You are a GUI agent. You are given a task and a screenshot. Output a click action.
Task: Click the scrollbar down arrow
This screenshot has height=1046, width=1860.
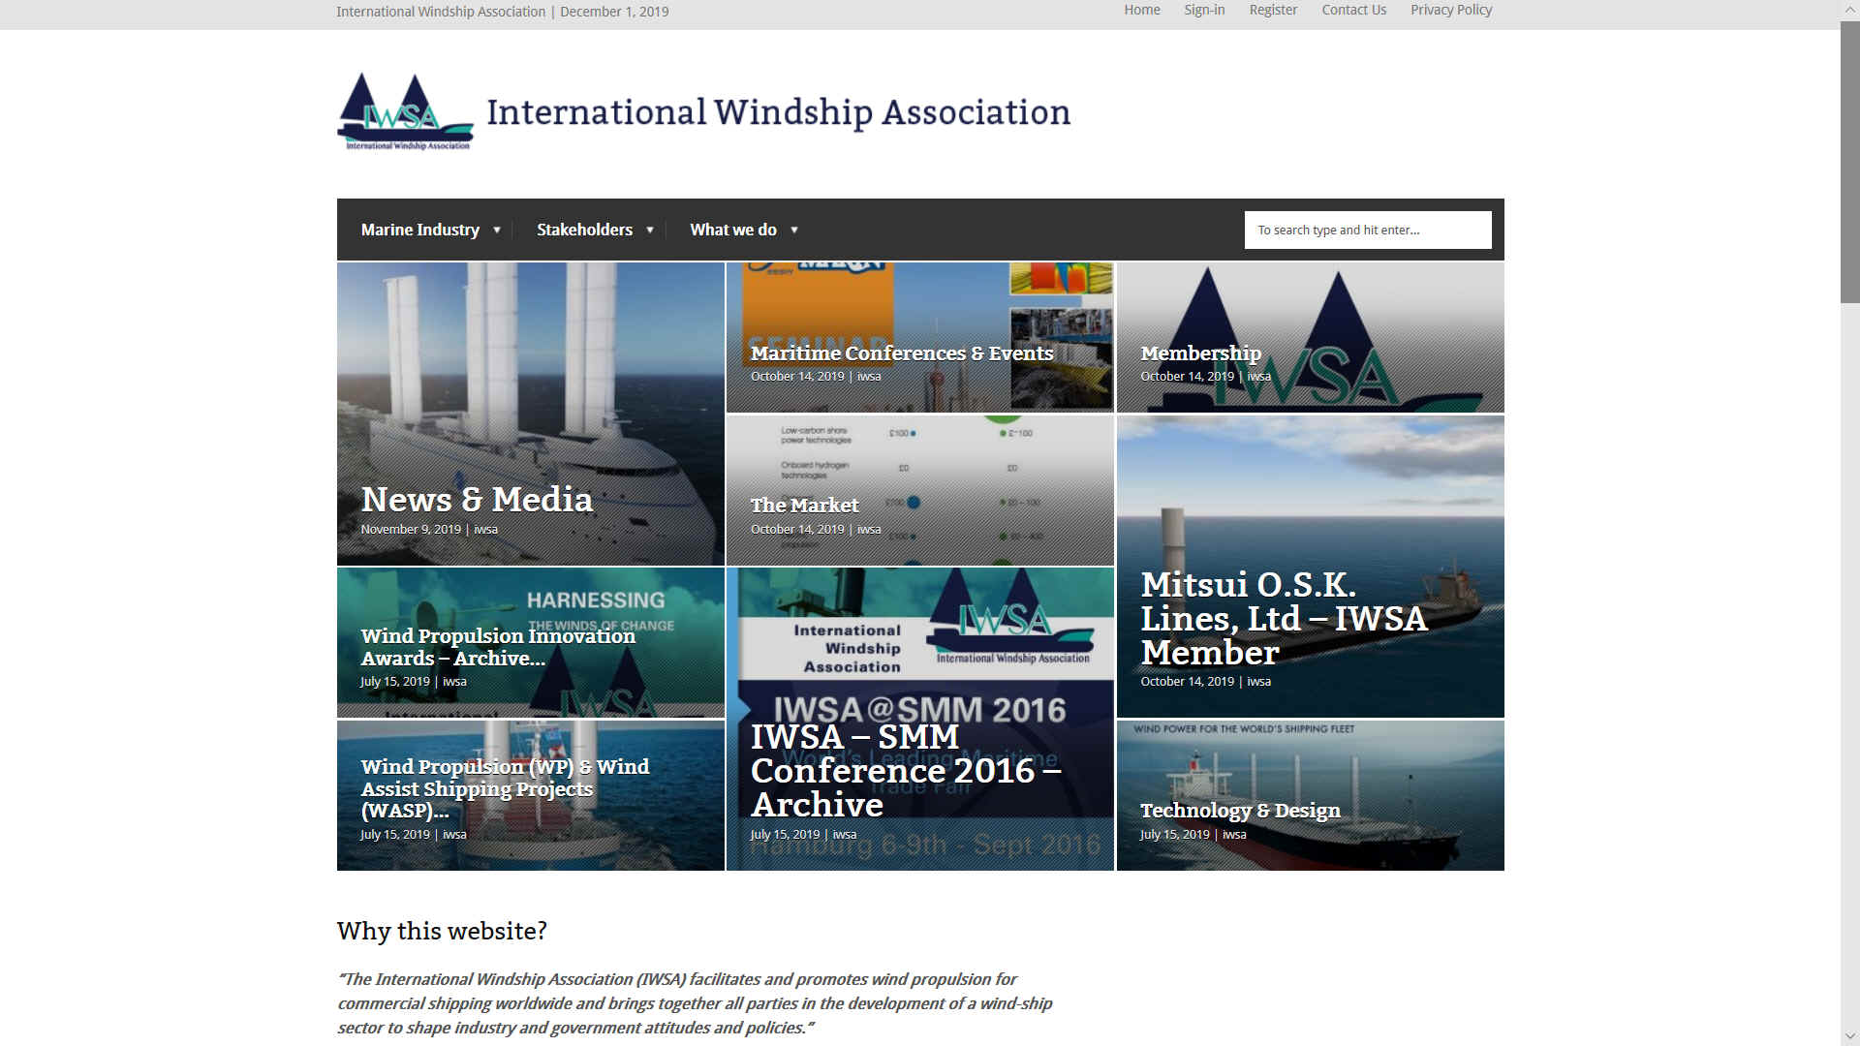(x=1849, y=1036)
